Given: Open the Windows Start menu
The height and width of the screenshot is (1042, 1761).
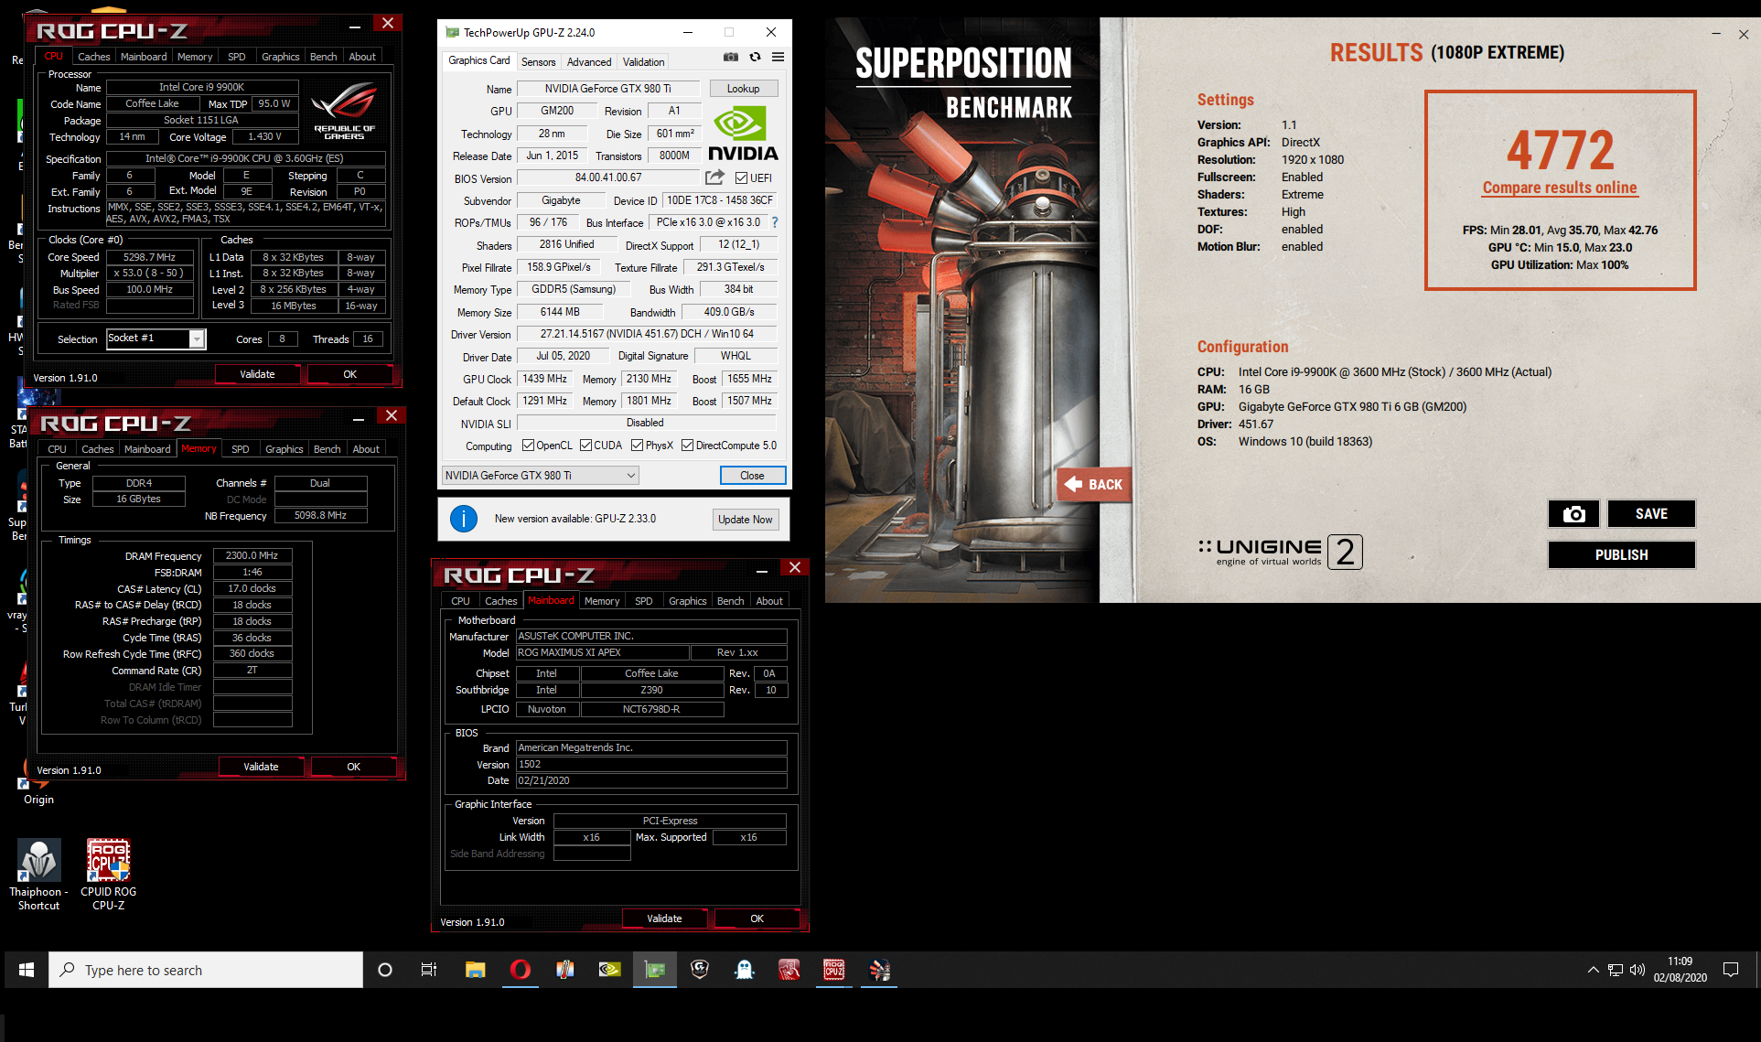Looking at the screenshot, I should (x=27, y=970).
